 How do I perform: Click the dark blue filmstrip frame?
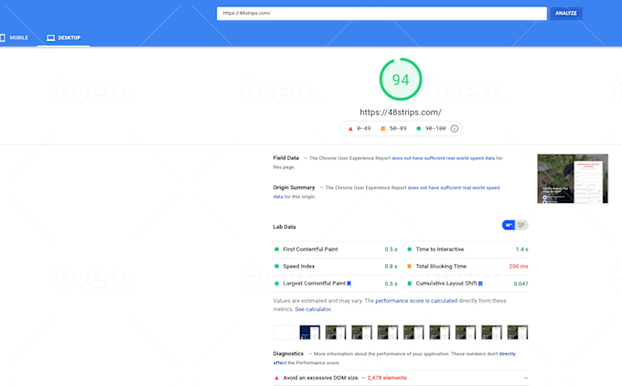click(x=310, y=332)
